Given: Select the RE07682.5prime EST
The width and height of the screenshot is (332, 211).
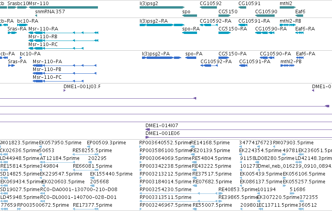Looking at the screenshot, I should 195,186.
